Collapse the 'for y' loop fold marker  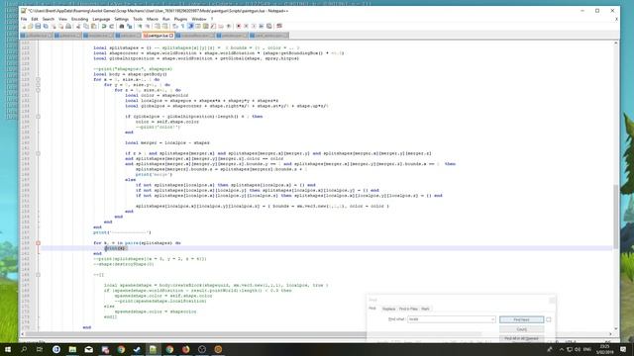38,85
